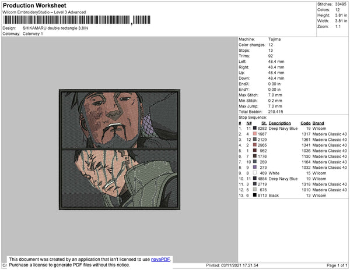This screenshot has height=270, width=350.
Task: Click code 1036 in the stop sequence
Action: point(306,151)
